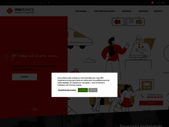Click the Twitter bird icon

(x=49, y=2)
